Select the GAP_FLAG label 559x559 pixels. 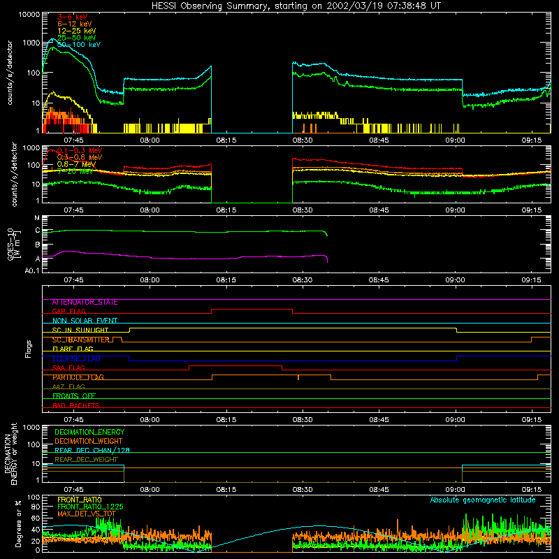click(x=68, y=311)
